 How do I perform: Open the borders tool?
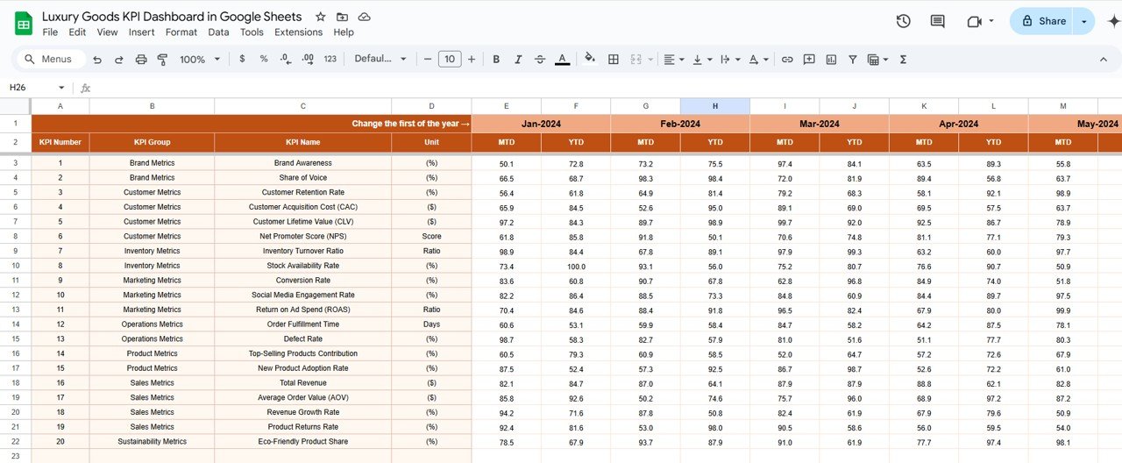(614, 59)
